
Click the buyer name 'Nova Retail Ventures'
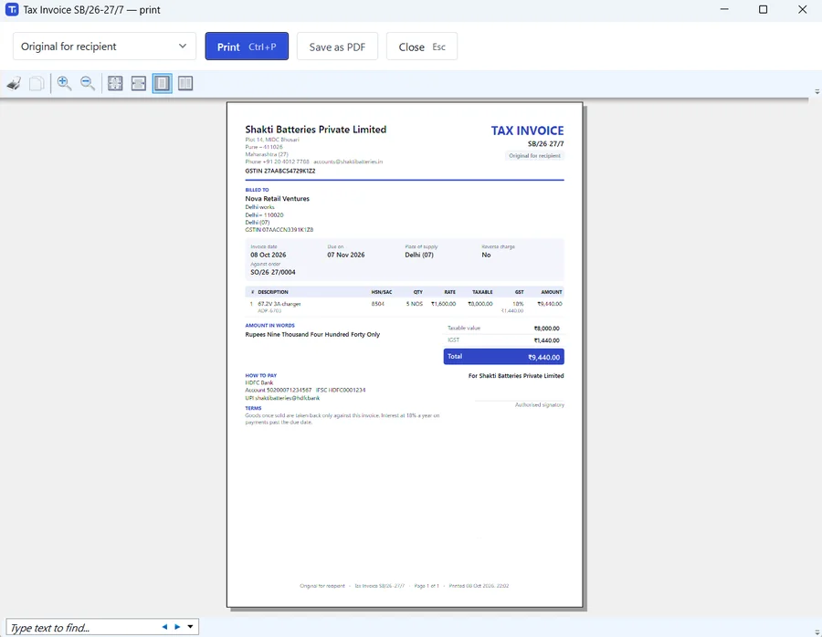click(278, 199)
